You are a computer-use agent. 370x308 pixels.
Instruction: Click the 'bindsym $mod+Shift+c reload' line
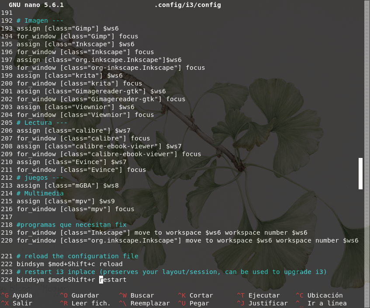(69, 264)
